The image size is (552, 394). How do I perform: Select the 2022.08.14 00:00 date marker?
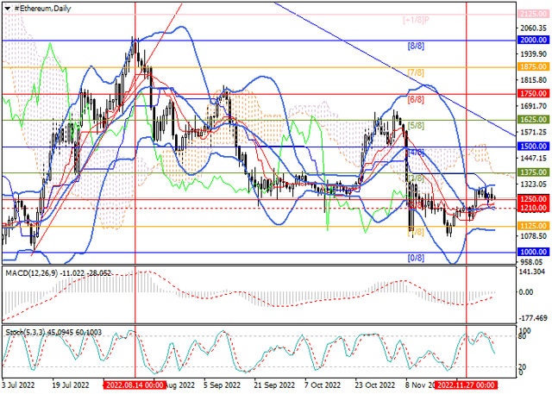(135, 388)
